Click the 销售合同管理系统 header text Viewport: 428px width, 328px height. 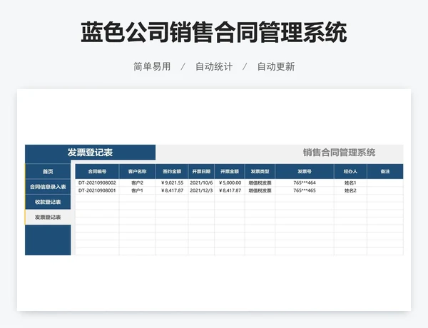(x=339, y=153)
